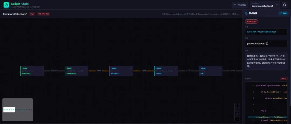This screenshot has width=291, height=124.
Task: Enable 对比模式 compare mode
Action: click(240, 5)
